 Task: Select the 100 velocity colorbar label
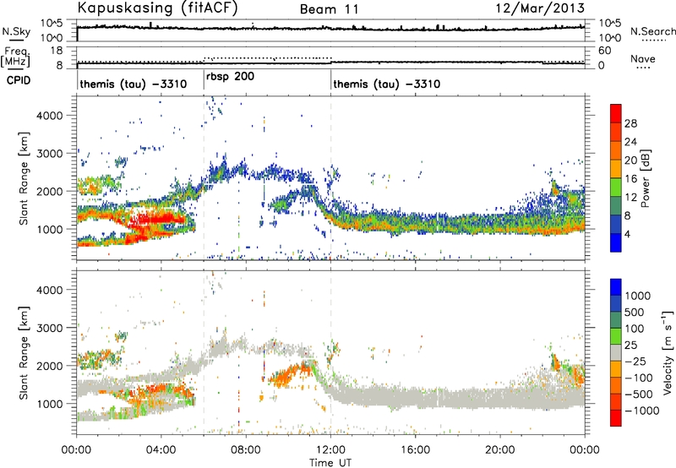click(x=634, y=329)
